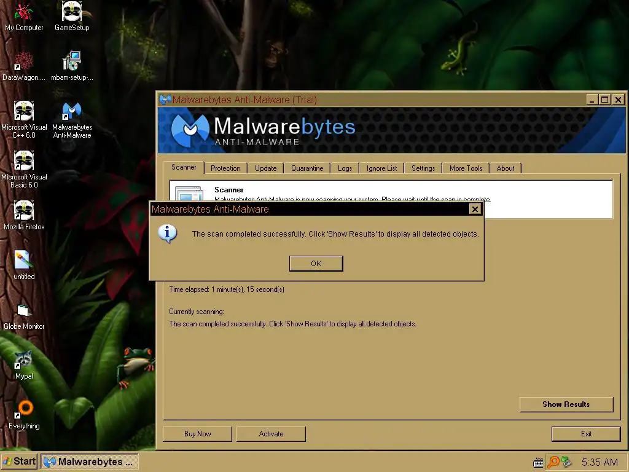Select Malwarebytes Anti-Malware desktop shortcut
Screen dimensions: 629x472
click(x=72, y=120)
